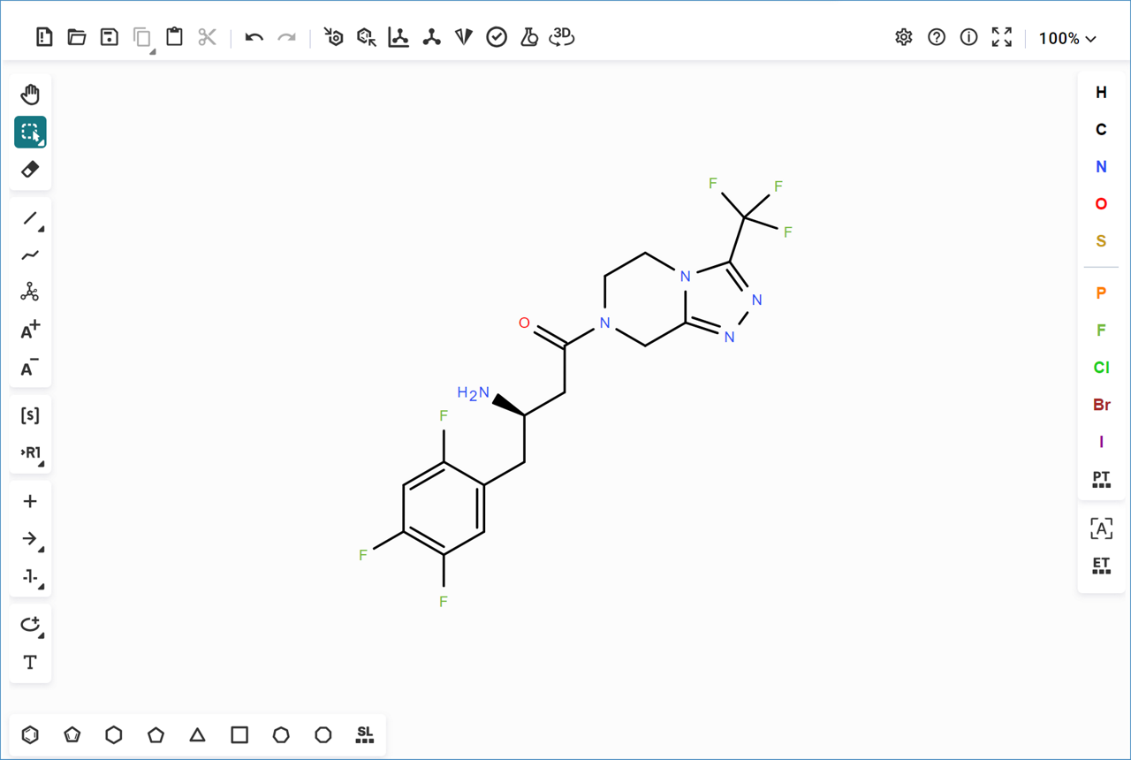Open the Structure Library
The image size is (1131, 760).
(x=364, y=734)
